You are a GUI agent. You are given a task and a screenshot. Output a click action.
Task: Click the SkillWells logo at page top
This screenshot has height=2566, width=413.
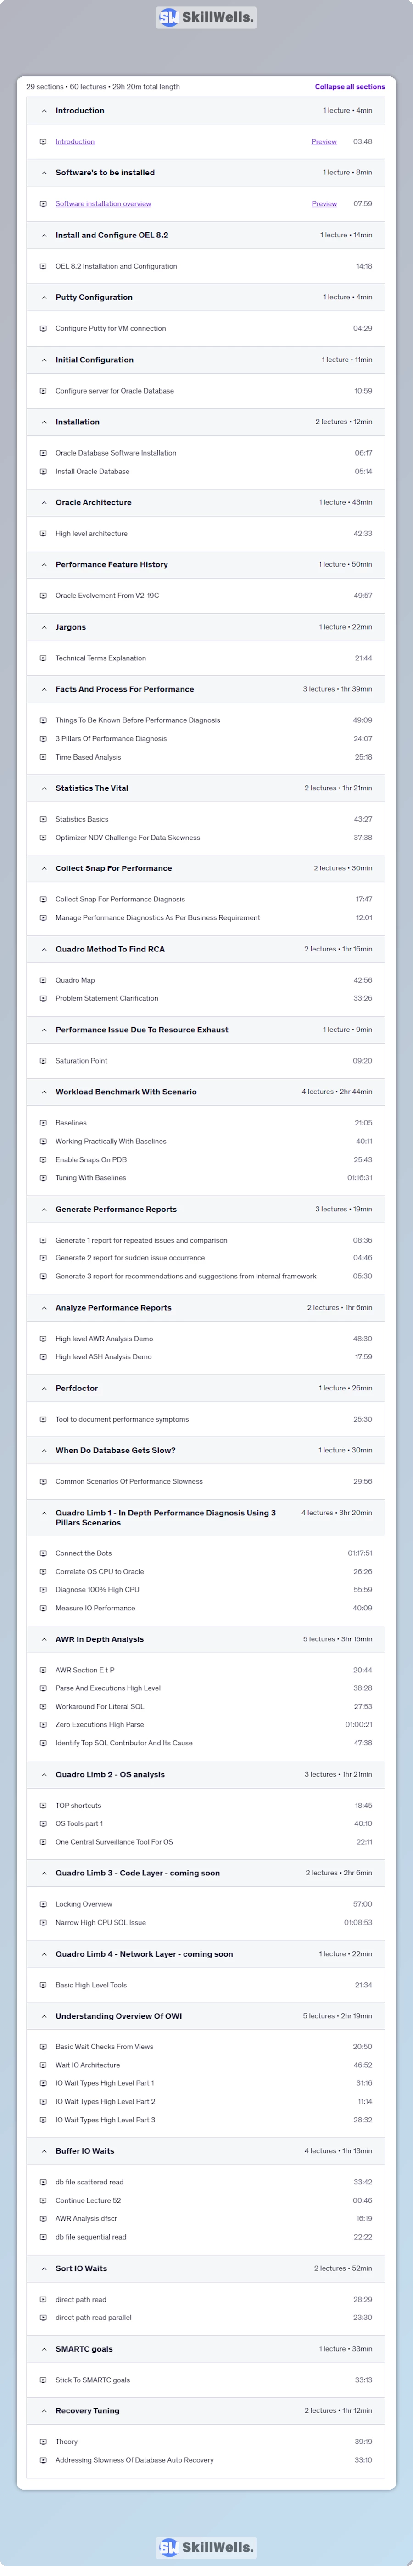click(x=206, y=17)
